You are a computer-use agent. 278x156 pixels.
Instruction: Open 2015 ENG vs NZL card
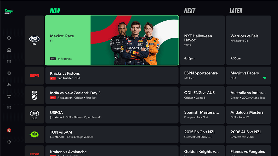click(x=202, y=134)
